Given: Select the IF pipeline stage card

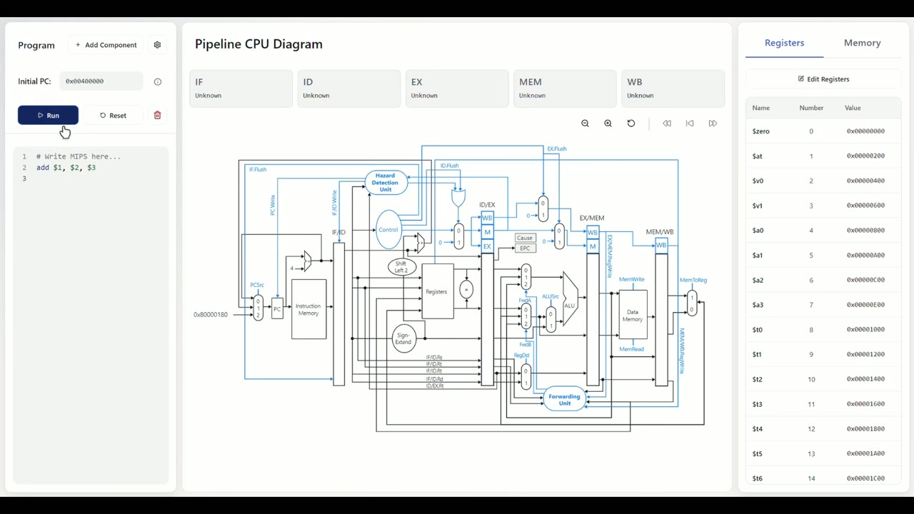Looking at the screenshot, I should coord(241,89).
